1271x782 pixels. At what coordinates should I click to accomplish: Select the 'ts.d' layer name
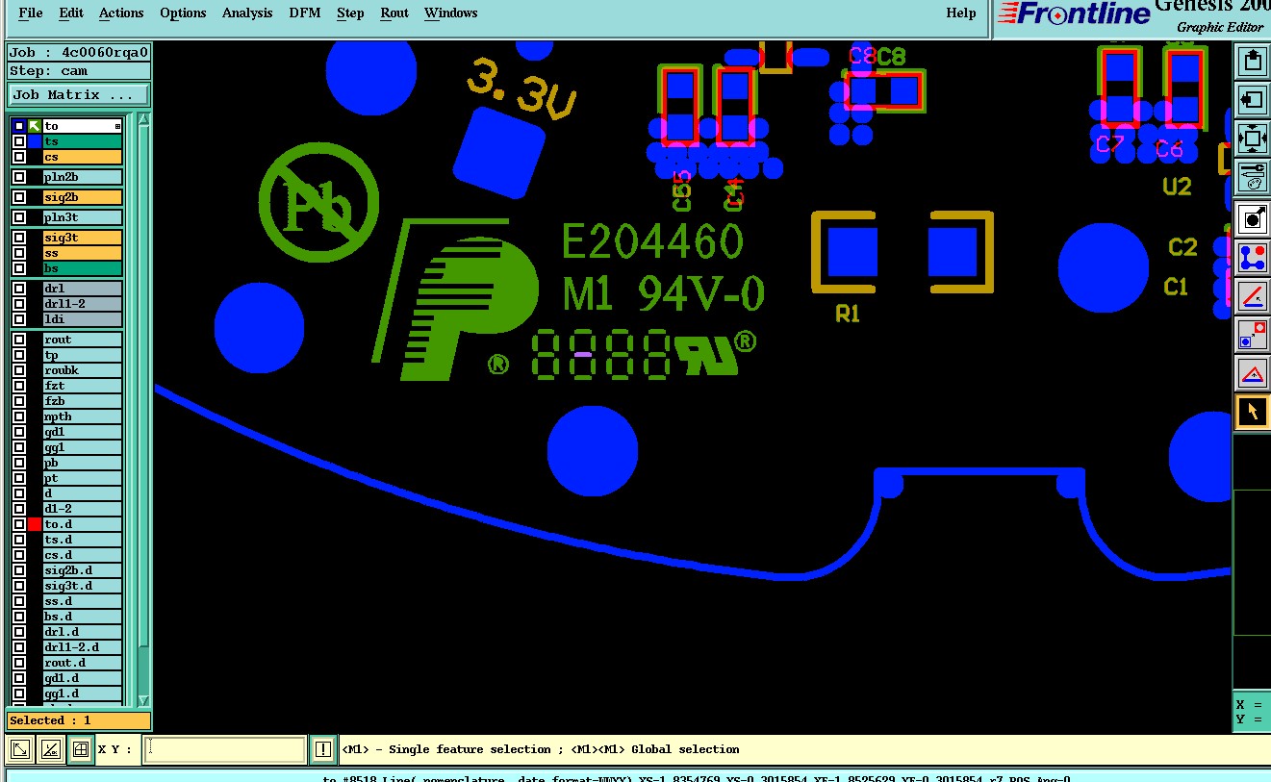tap(82, 540)
